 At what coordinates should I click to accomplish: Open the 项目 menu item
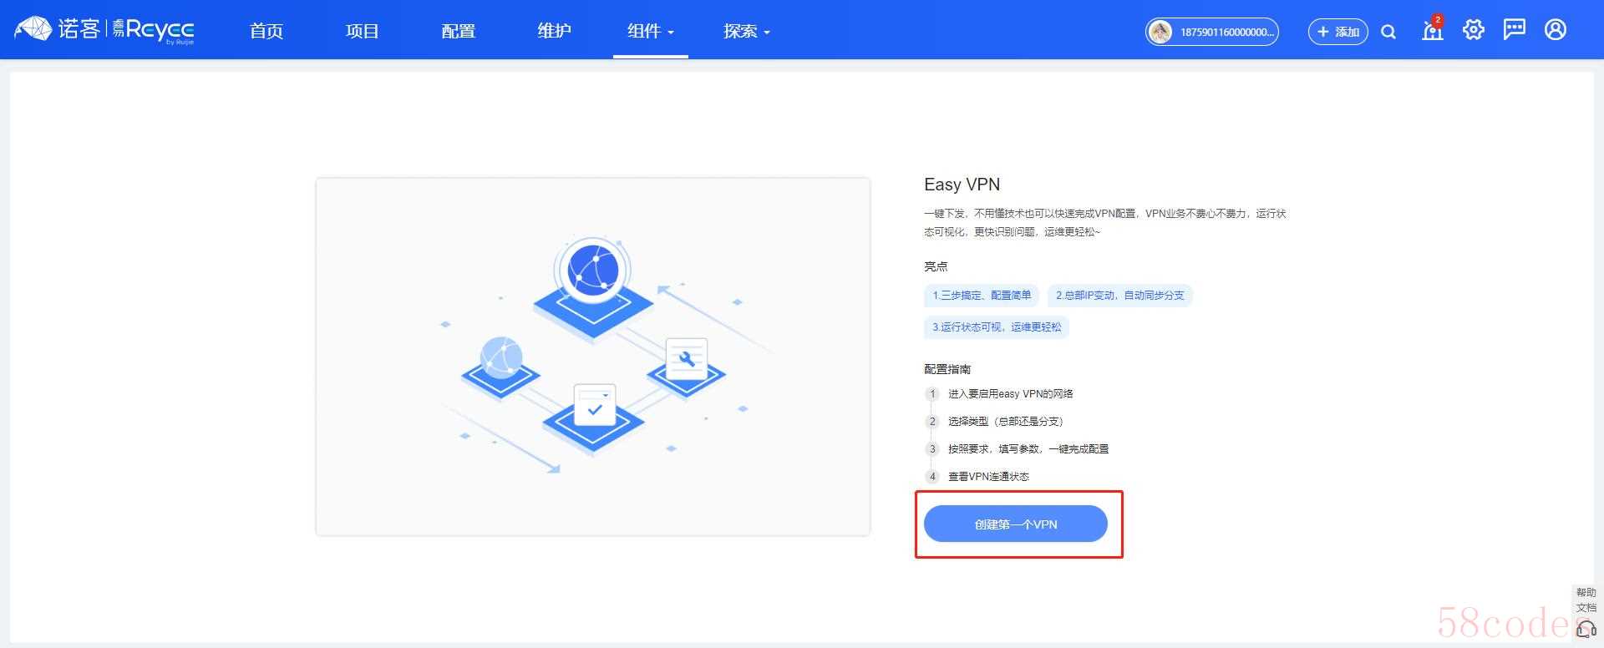[x=363, y=31]
